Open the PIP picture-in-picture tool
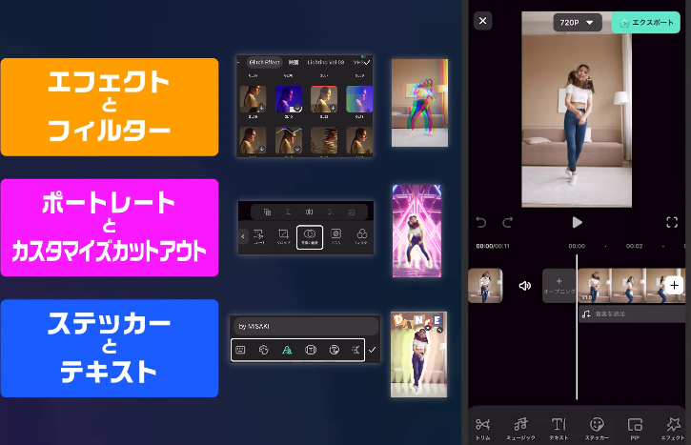Viewport: 691px width, 445px height. click(635, 429)
